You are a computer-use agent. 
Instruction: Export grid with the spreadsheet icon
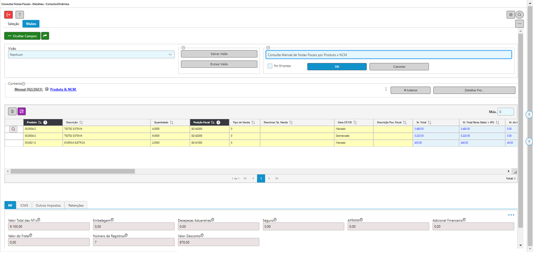click(x=13, y=111)
